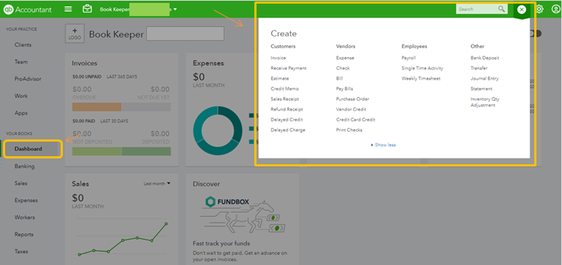Viewport: 562px width, 265px height.
Task: Select Print Checks option
Action: 349,130
